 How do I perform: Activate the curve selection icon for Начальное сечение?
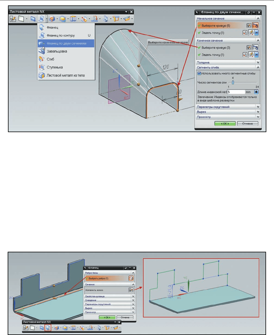pos(255,26)
